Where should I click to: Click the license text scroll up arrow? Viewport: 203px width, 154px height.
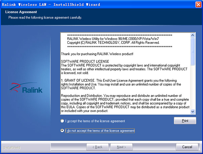(x=193, y=35)
